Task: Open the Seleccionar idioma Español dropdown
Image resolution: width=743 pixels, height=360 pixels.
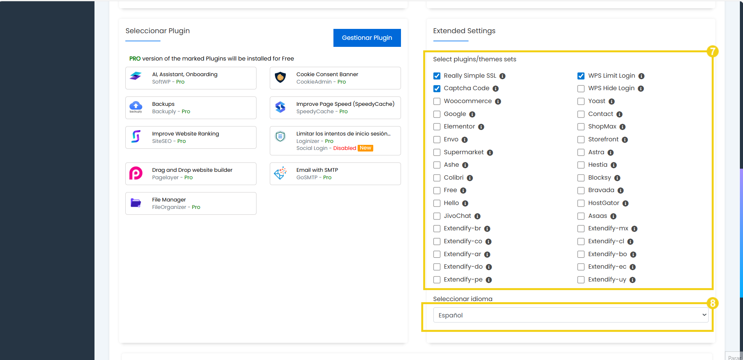Action: tap(571, 315)
